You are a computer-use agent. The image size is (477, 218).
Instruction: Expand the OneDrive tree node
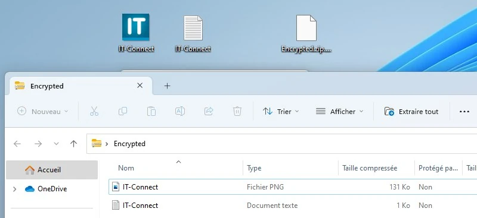(14, 189)
